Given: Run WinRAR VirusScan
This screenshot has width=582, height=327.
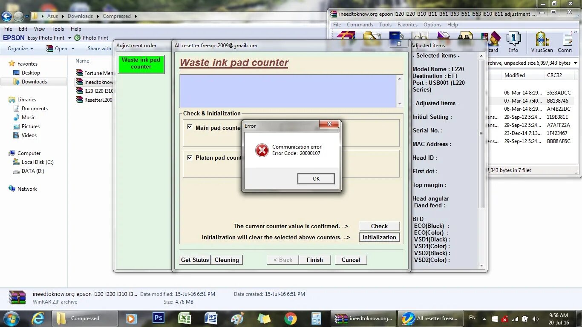Looking at the screenshot, I should 542,42.
